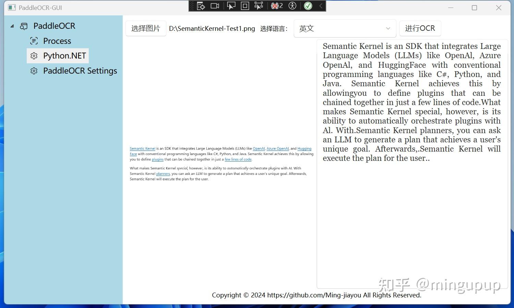
Task: Open the Live Visual Tree icon on debug toolbar
Action: coord(201,6)
